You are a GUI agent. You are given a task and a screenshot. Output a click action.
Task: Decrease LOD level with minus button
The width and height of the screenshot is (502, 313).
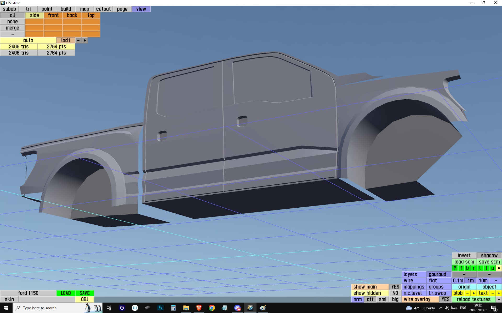(78, 40)
